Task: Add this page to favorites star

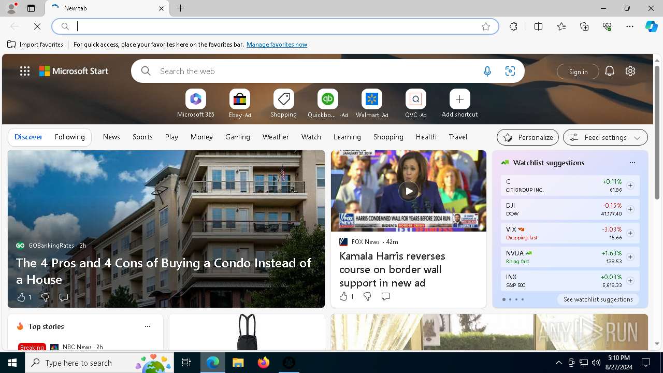Action: point(485,26)
